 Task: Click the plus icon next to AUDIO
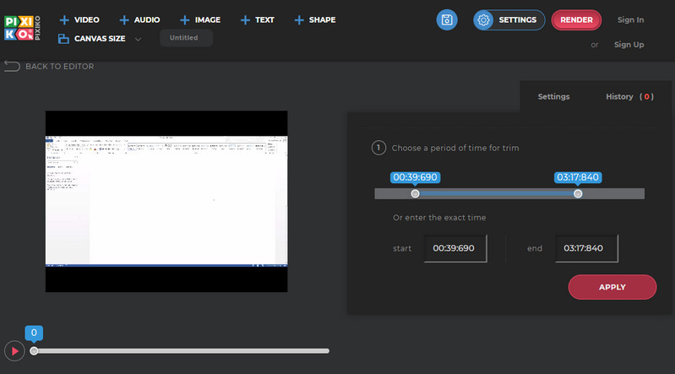[124, 19]
